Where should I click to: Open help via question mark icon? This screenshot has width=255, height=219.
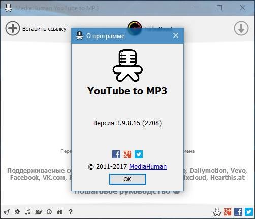coord(71,212)
